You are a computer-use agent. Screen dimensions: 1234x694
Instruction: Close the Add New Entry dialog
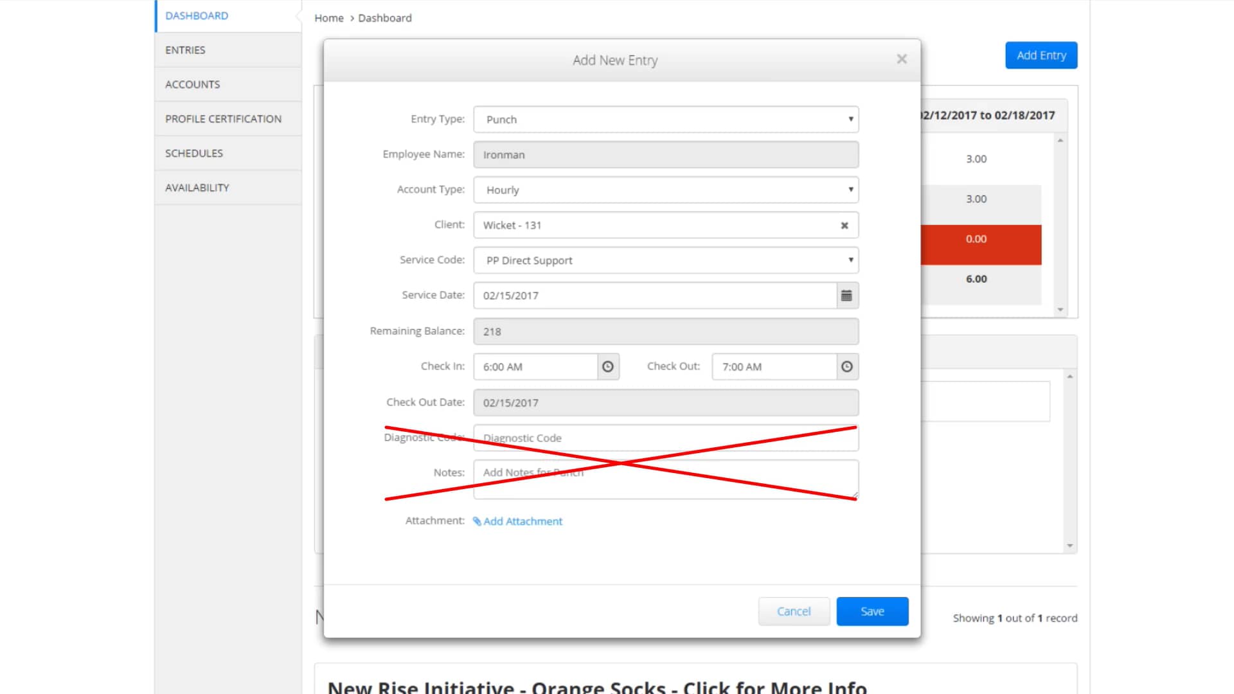[902, 58]
